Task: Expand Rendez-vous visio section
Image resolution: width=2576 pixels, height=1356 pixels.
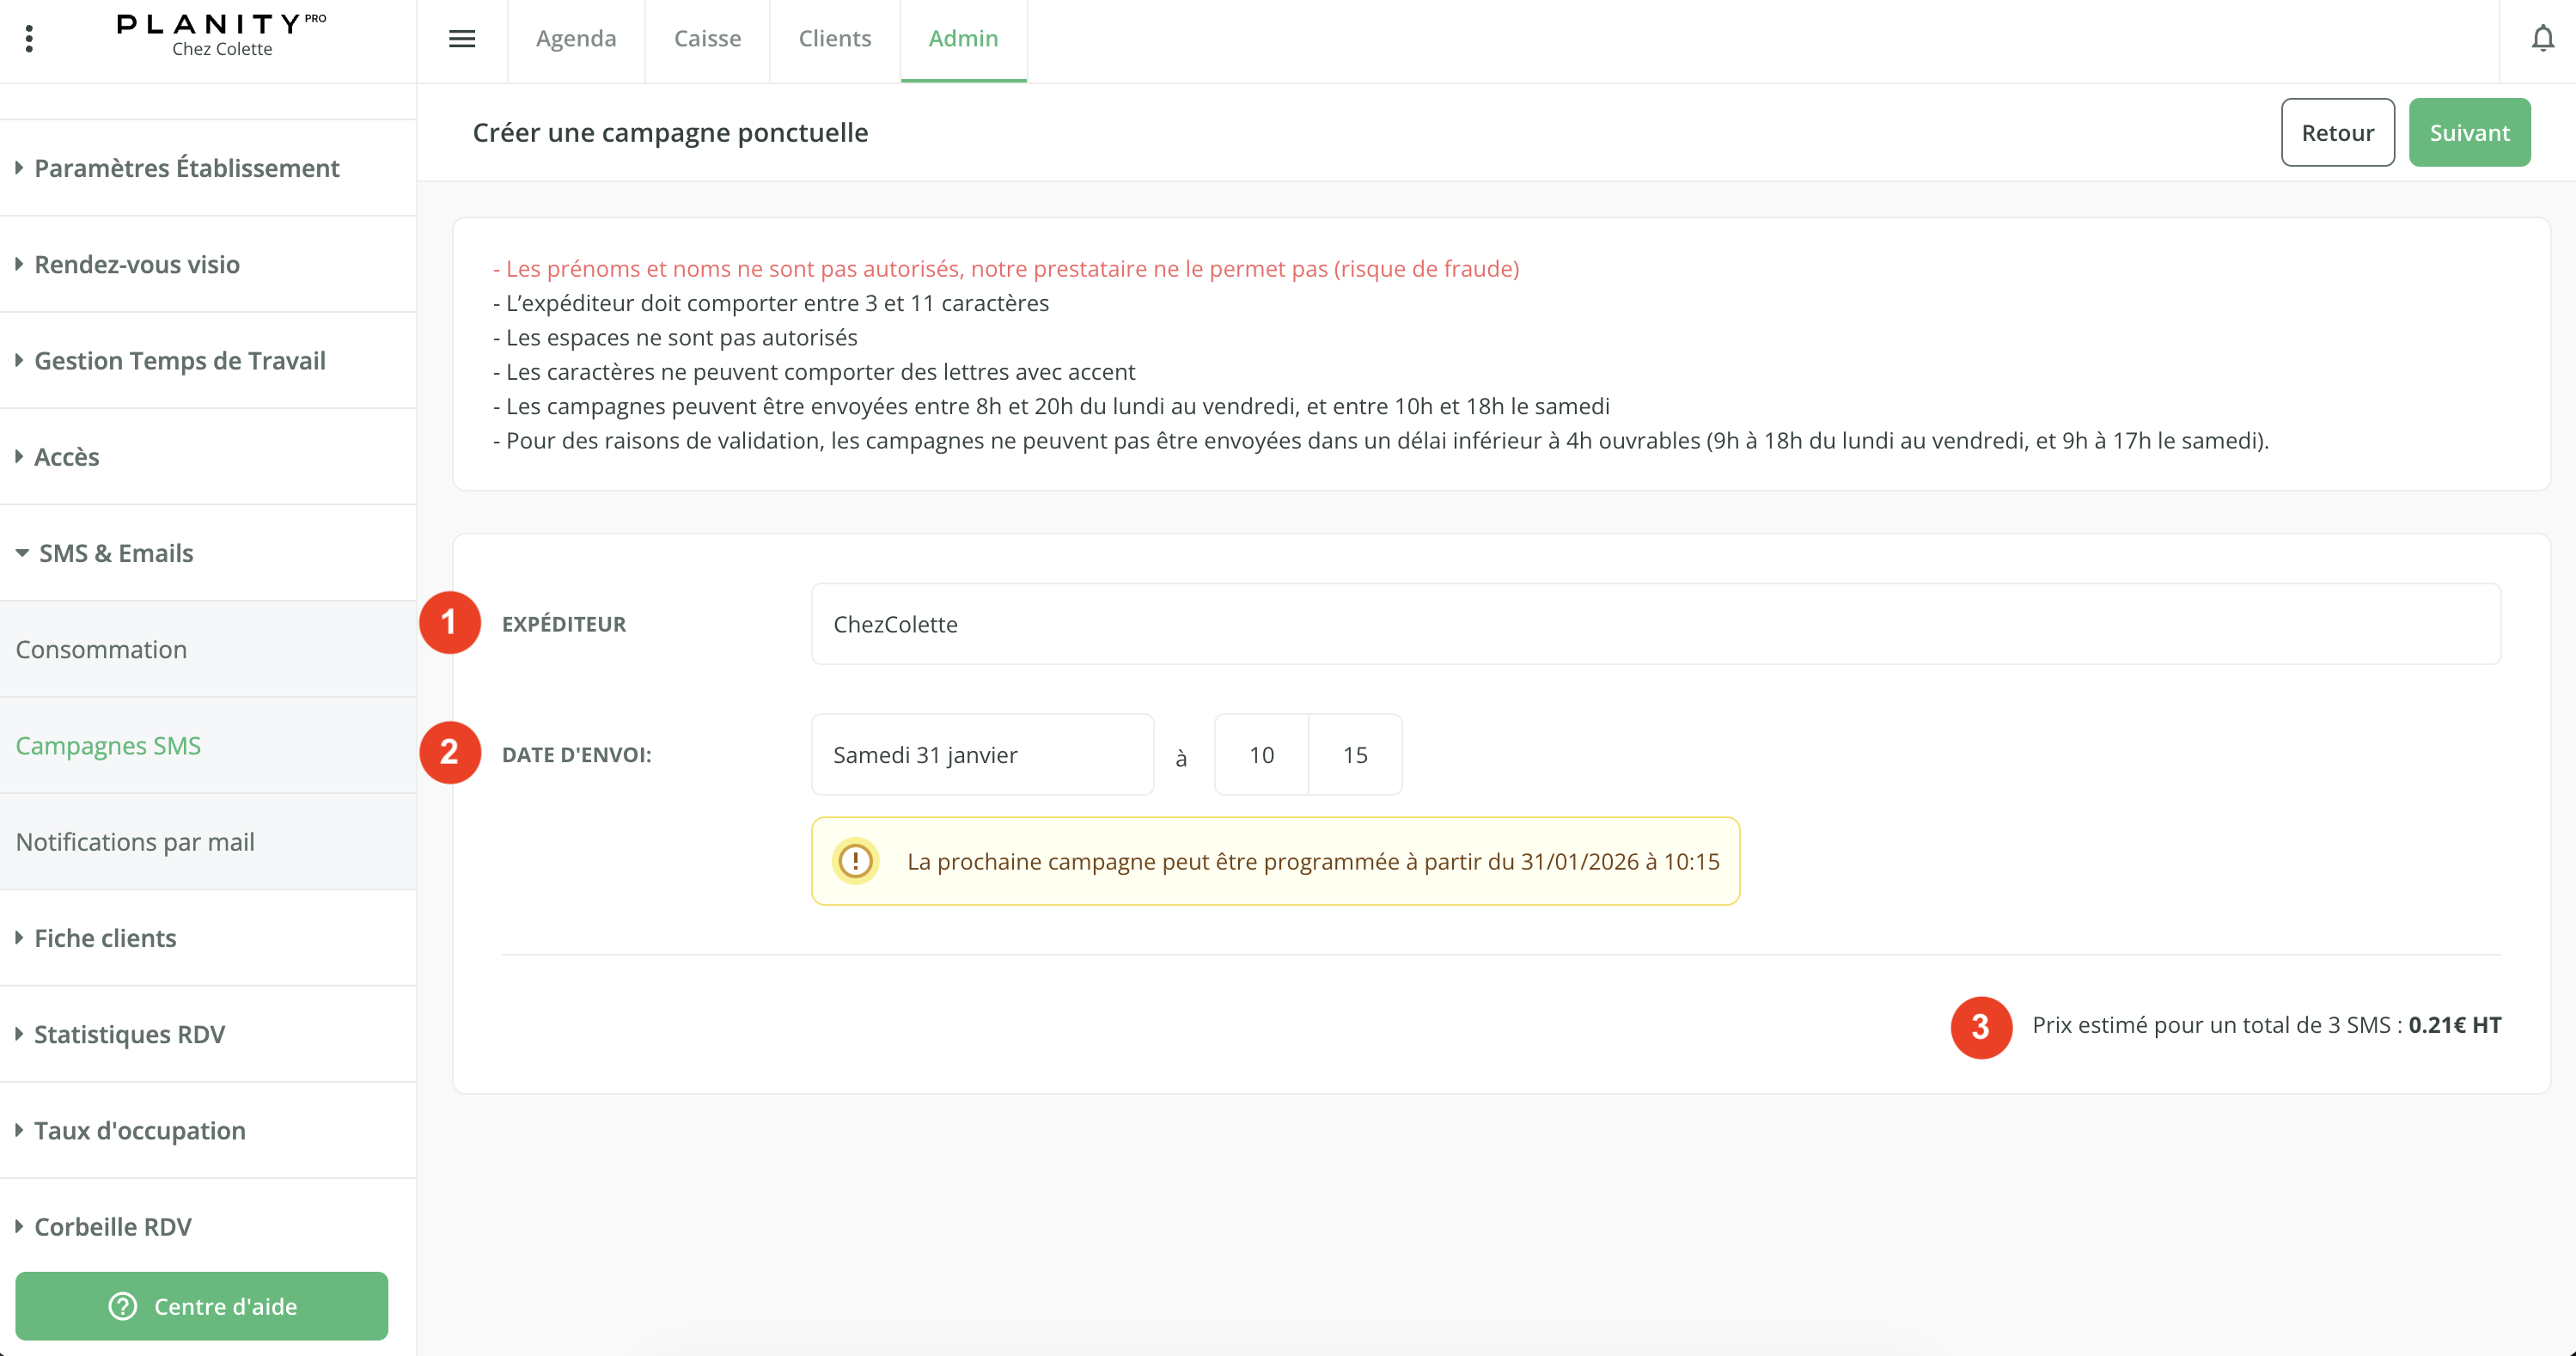Action: coord(137,264)
